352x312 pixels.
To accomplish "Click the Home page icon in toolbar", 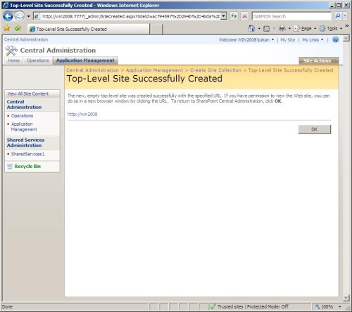I will [251, 29].
